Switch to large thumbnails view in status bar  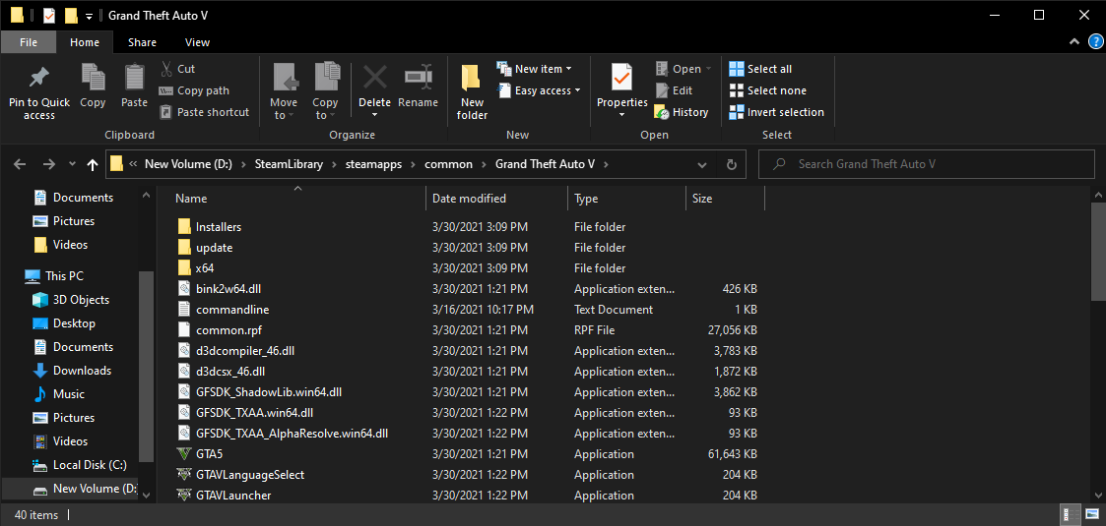[1092, 513]
